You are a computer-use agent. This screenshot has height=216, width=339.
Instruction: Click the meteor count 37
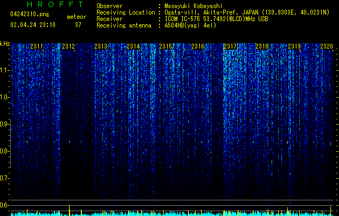pyautogui.click(x=78, y=25)
